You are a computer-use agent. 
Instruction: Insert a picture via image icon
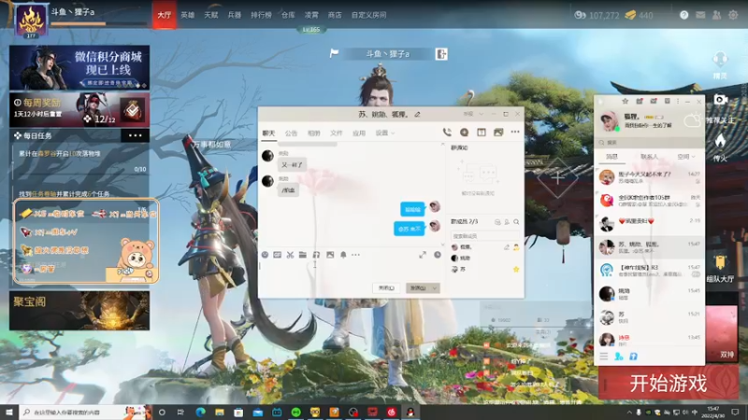[330, 255]
